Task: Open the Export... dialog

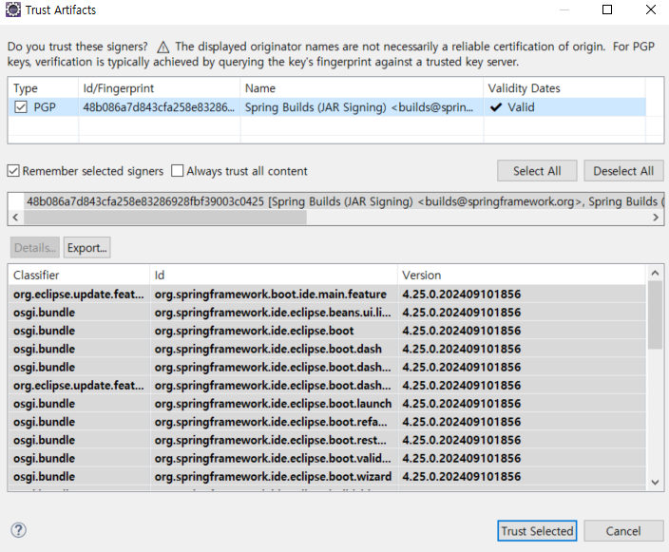Action: pos(87,247)
